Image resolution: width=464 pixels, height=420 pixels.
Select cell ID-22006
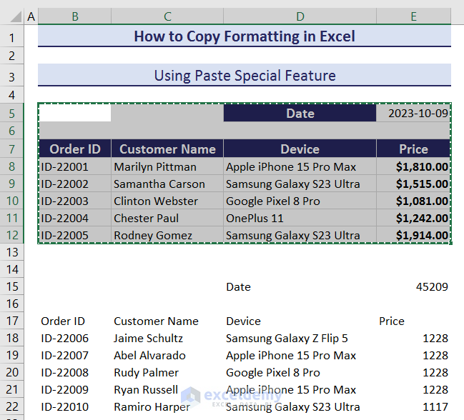[x=75, y=338]
